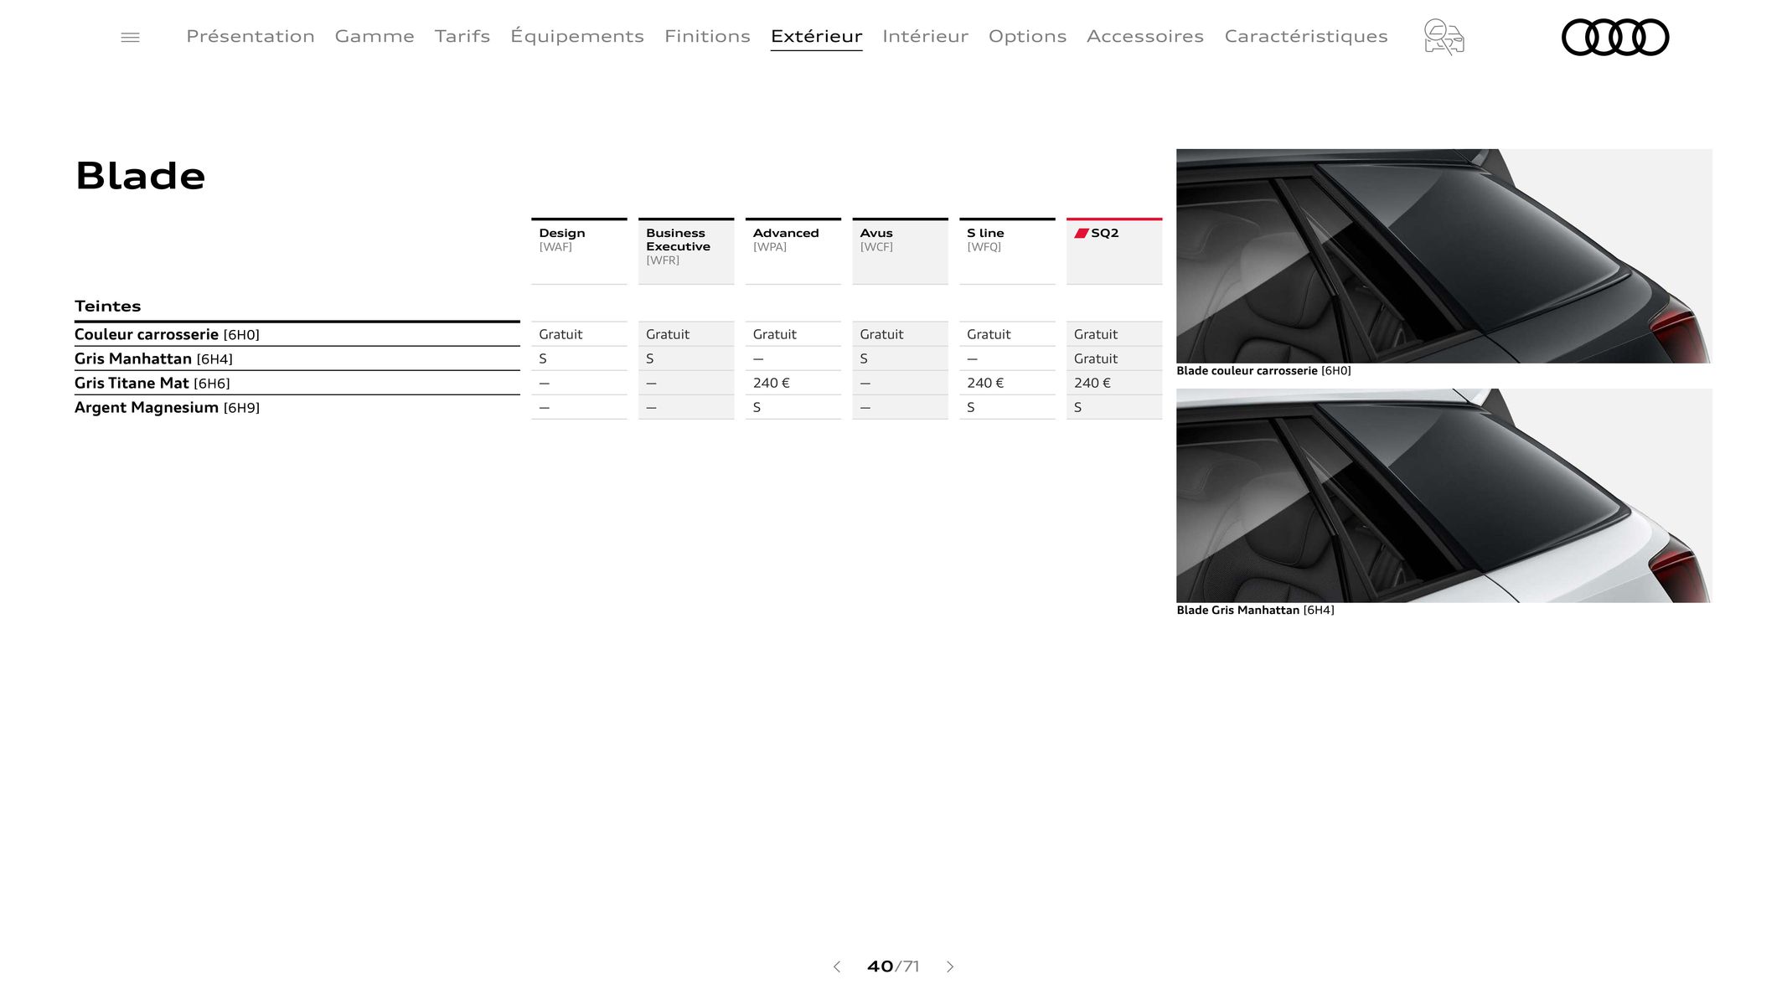The height and width of the screenshot is (1005, 1787).
Task: Click S in SQ2 Argent Magnesium row
Action: coord(1078,407)
